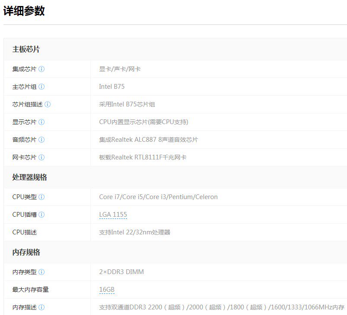
Task: Click info icon beside 内存描述
Action: (x=41, y=307)
